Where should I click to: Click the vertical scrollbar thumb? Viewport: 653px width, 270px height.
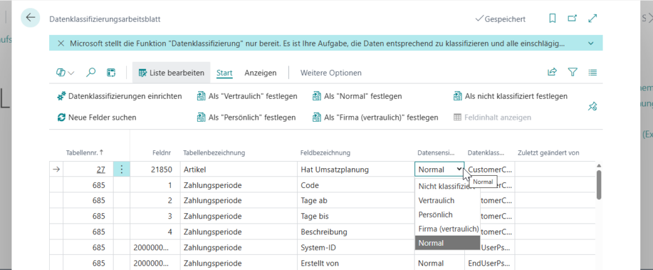[x=599, y=184]
